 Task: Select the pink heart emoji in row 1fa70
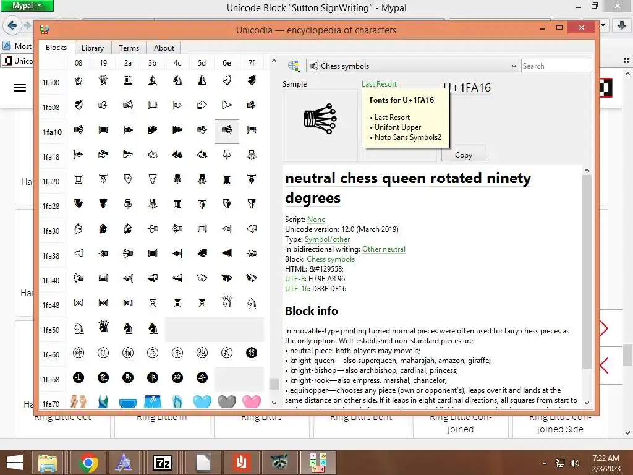252,401
